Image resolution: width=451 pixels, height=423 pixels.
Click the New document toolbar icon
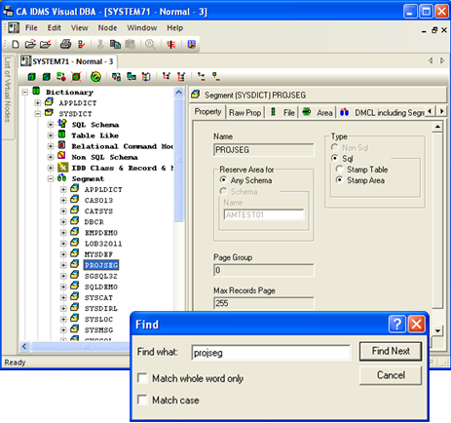coord(16,44)
